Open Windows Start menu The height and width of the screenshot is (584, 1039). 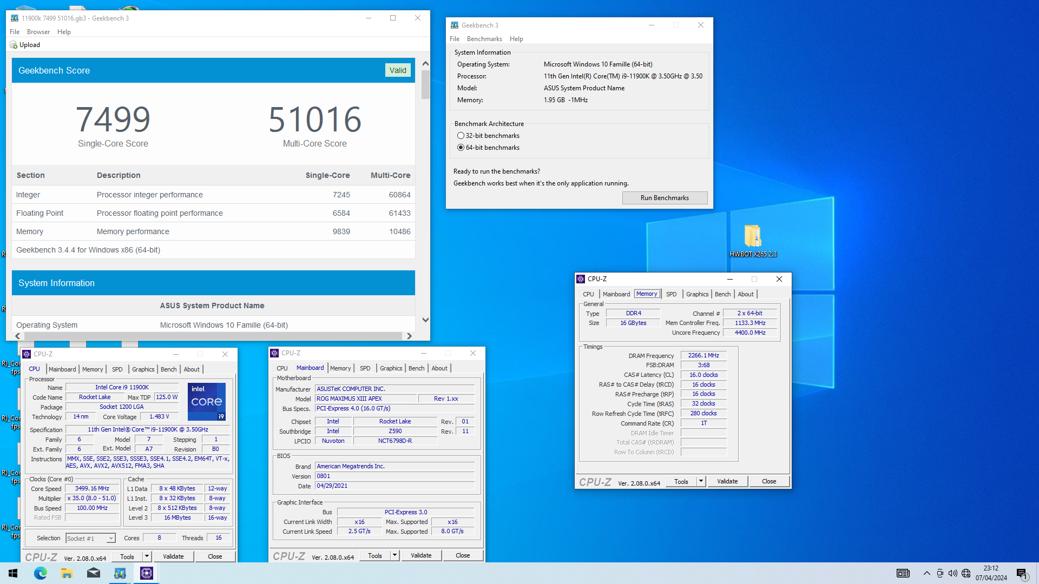click(13, 573)
